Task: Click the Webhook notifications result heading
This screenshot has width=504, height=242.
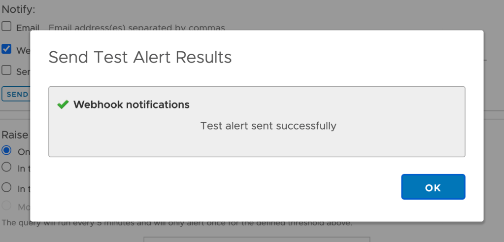Action: [x=131, y=104]
